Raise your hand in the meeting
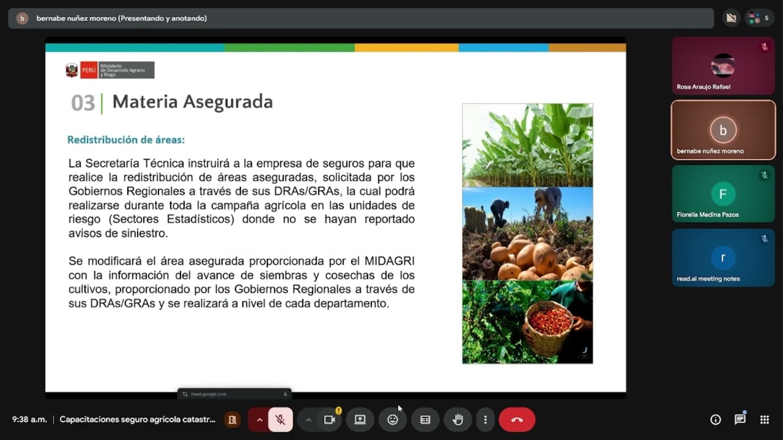Viewport: 783px width, 440px height. (458, 420)
